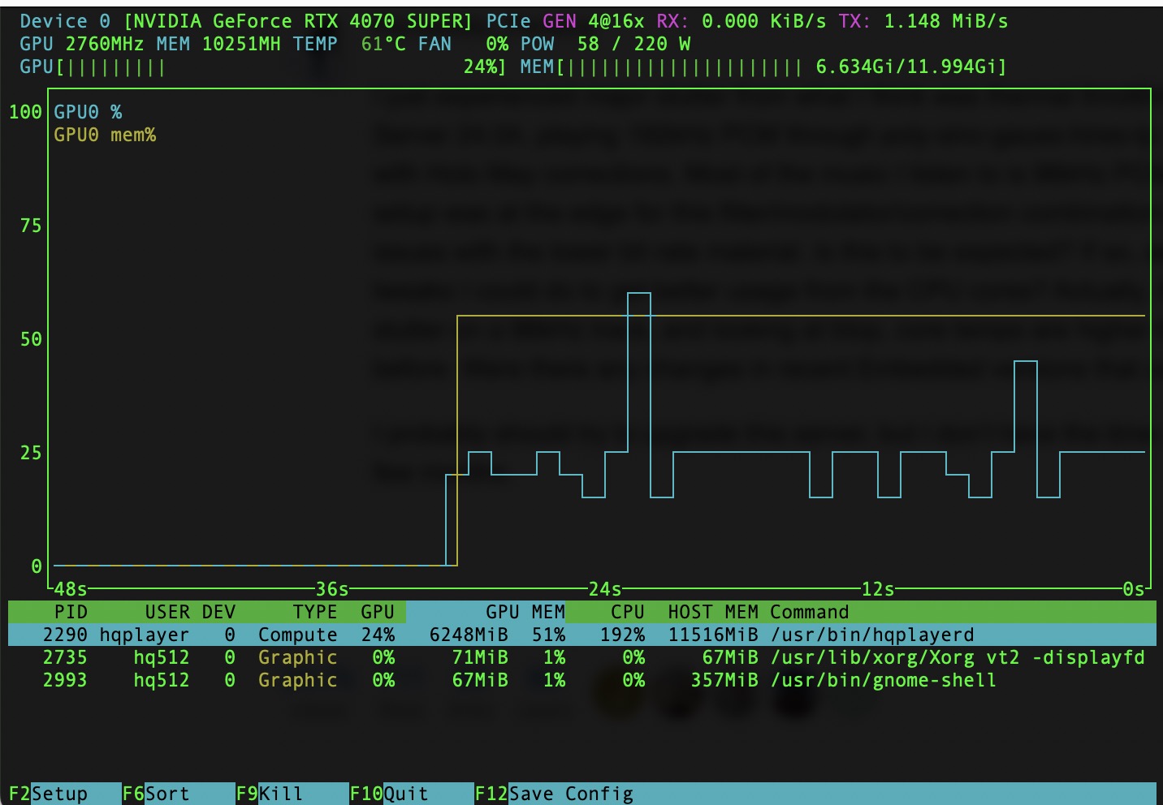Click the 357MiB host memory value
The image size is (1163, 805).
(x=724, y=680)
